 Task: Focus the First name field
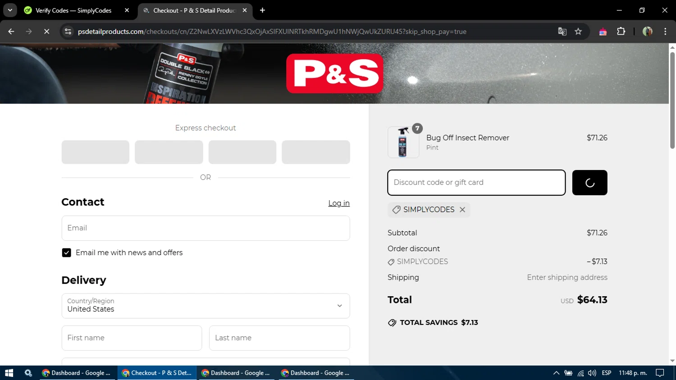(x=132, y=338)
